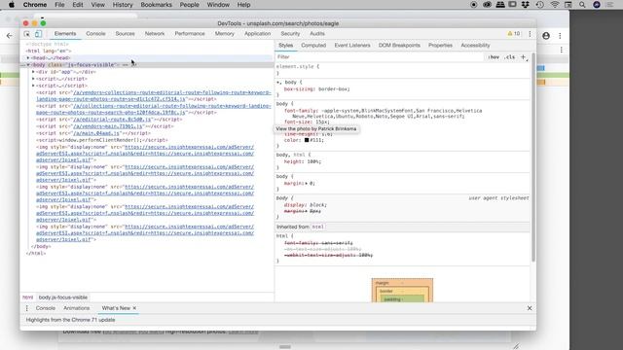Open the Security panel tab

click(290, 34)
